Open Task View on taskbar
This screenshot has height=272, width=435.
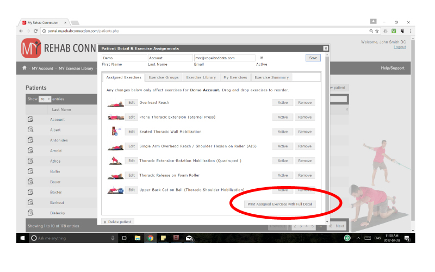(125, 238)
